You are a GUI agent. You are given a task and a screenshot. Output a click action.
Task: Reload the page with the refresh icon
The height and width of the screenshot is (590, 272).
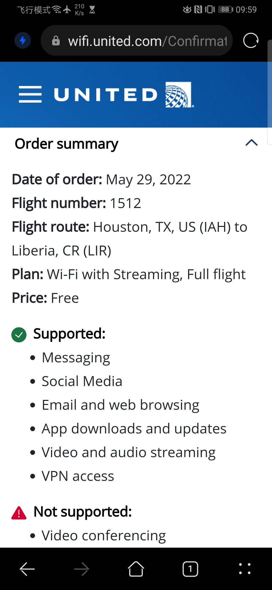click(251, 40)
